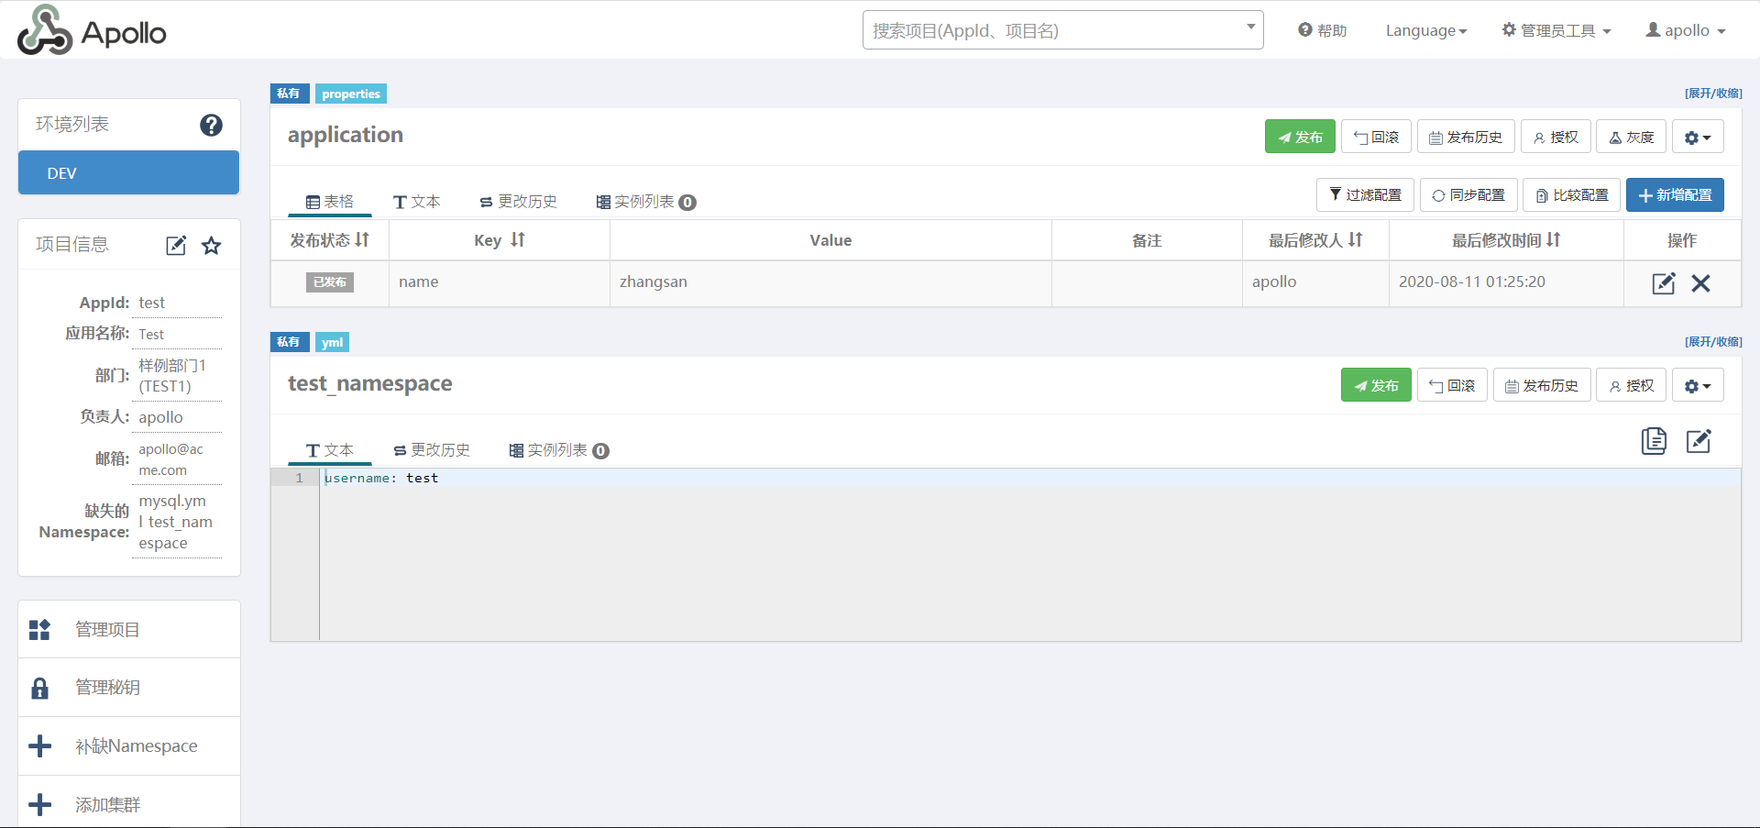Click the application 发布 button

[1300, 138]
